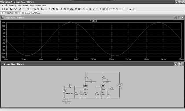Select the Capacitor component tool
This screenshot has width=185, height=111.
(97, 9)
